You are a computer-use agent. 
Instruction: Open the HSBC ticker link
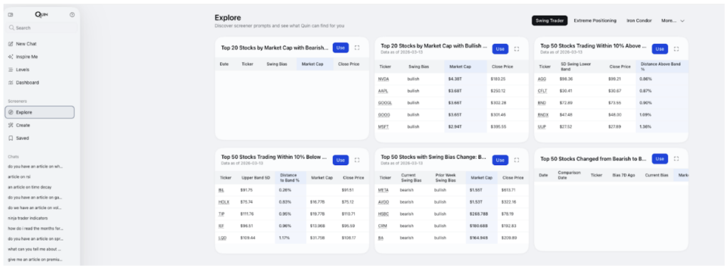383,214
